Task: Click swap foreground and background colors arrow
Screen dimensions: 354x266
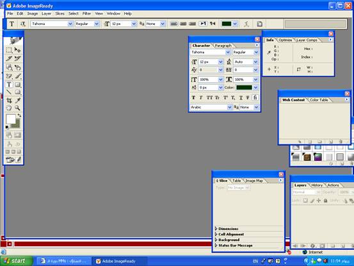Action: [19, 115]
